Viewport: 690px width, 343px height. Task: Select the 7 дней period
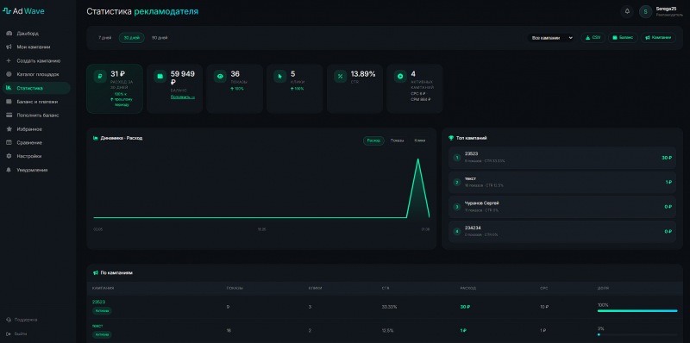pos(104,38)
